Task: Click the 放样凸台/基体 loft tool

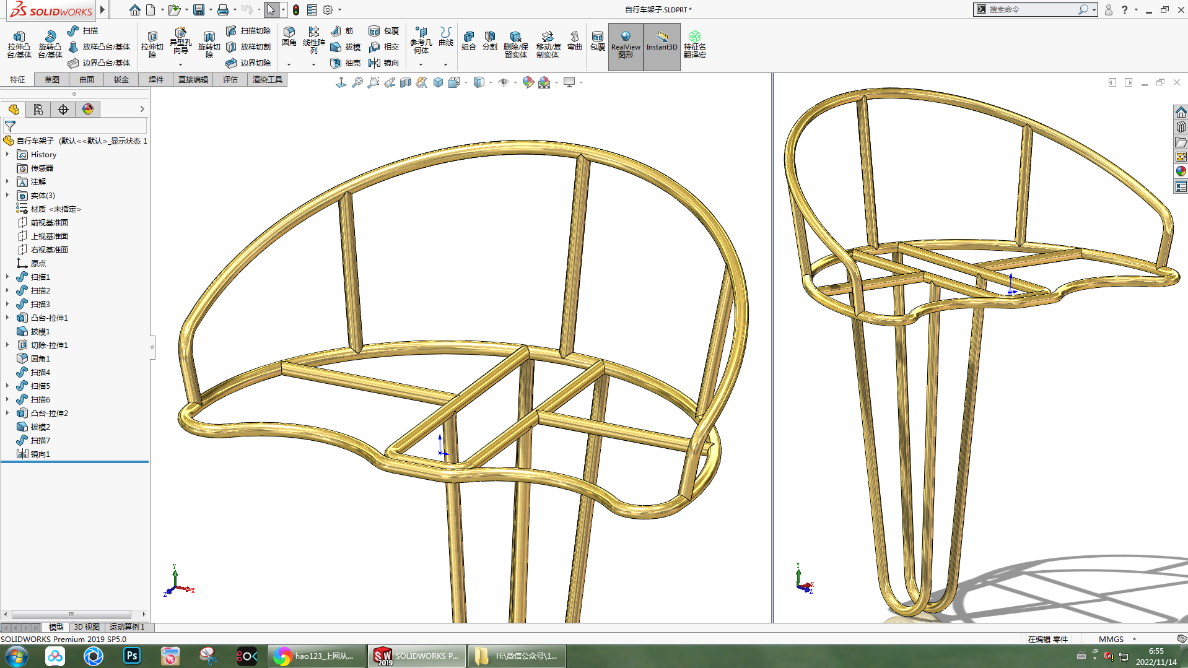Action: pos(99,46)
